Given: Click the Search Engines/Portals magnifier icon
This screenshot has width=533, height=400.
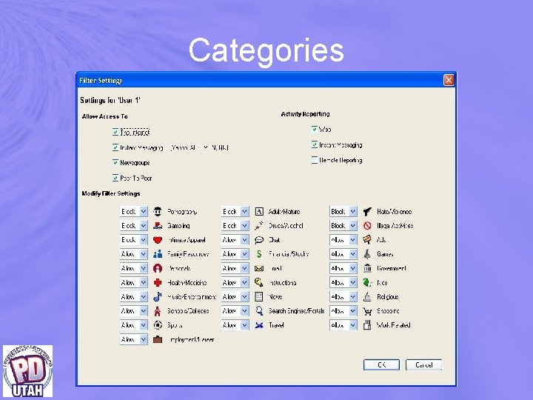Looking at the screenshot, I should click(x=259, y=311).
